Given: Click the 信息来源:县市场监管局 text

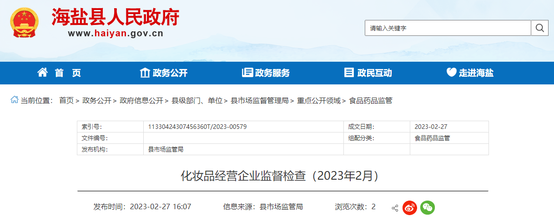Looking at the screenshot, I should [263, 206].
